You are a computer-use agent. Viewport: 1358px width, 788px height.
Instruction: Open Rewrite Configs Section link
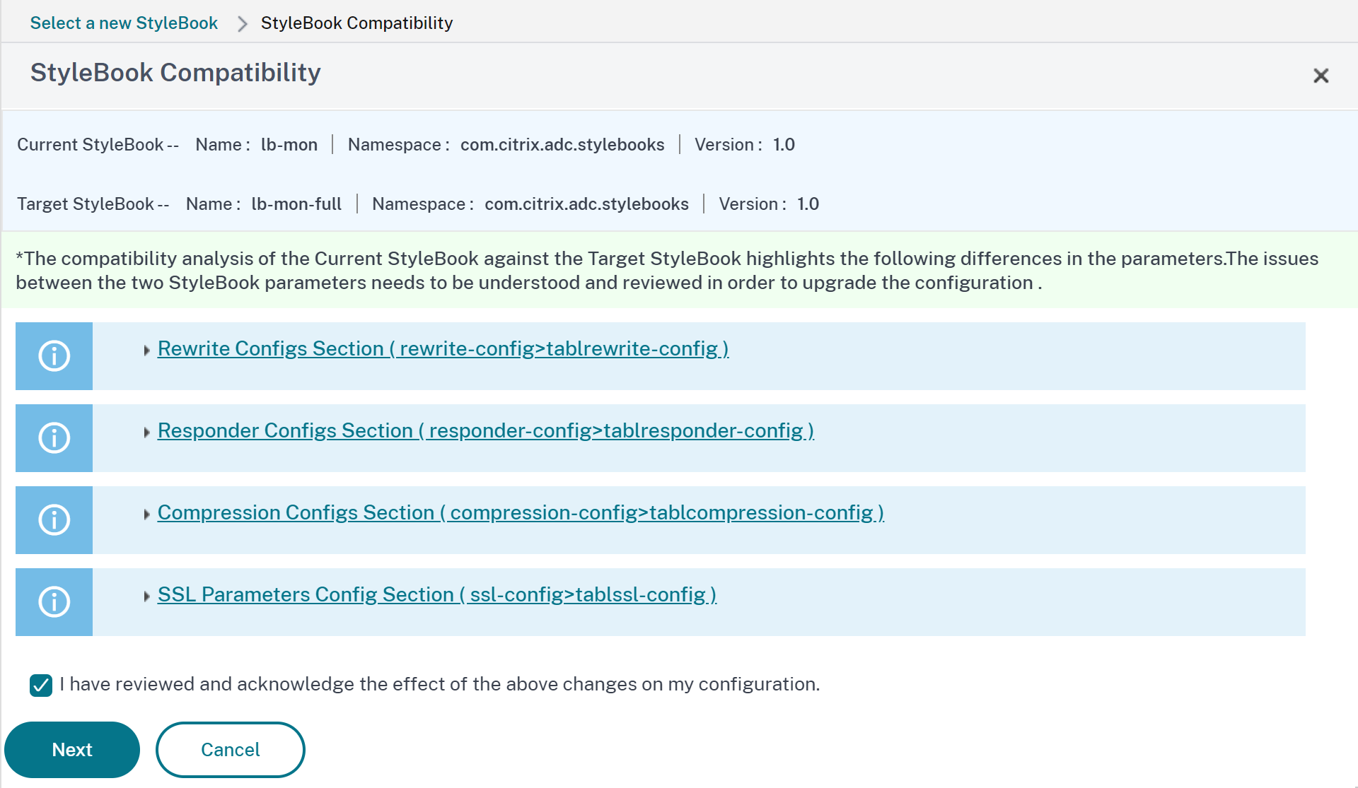443,348
